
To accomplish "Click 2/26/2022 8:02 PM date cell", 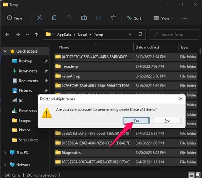I will point(150,152).
